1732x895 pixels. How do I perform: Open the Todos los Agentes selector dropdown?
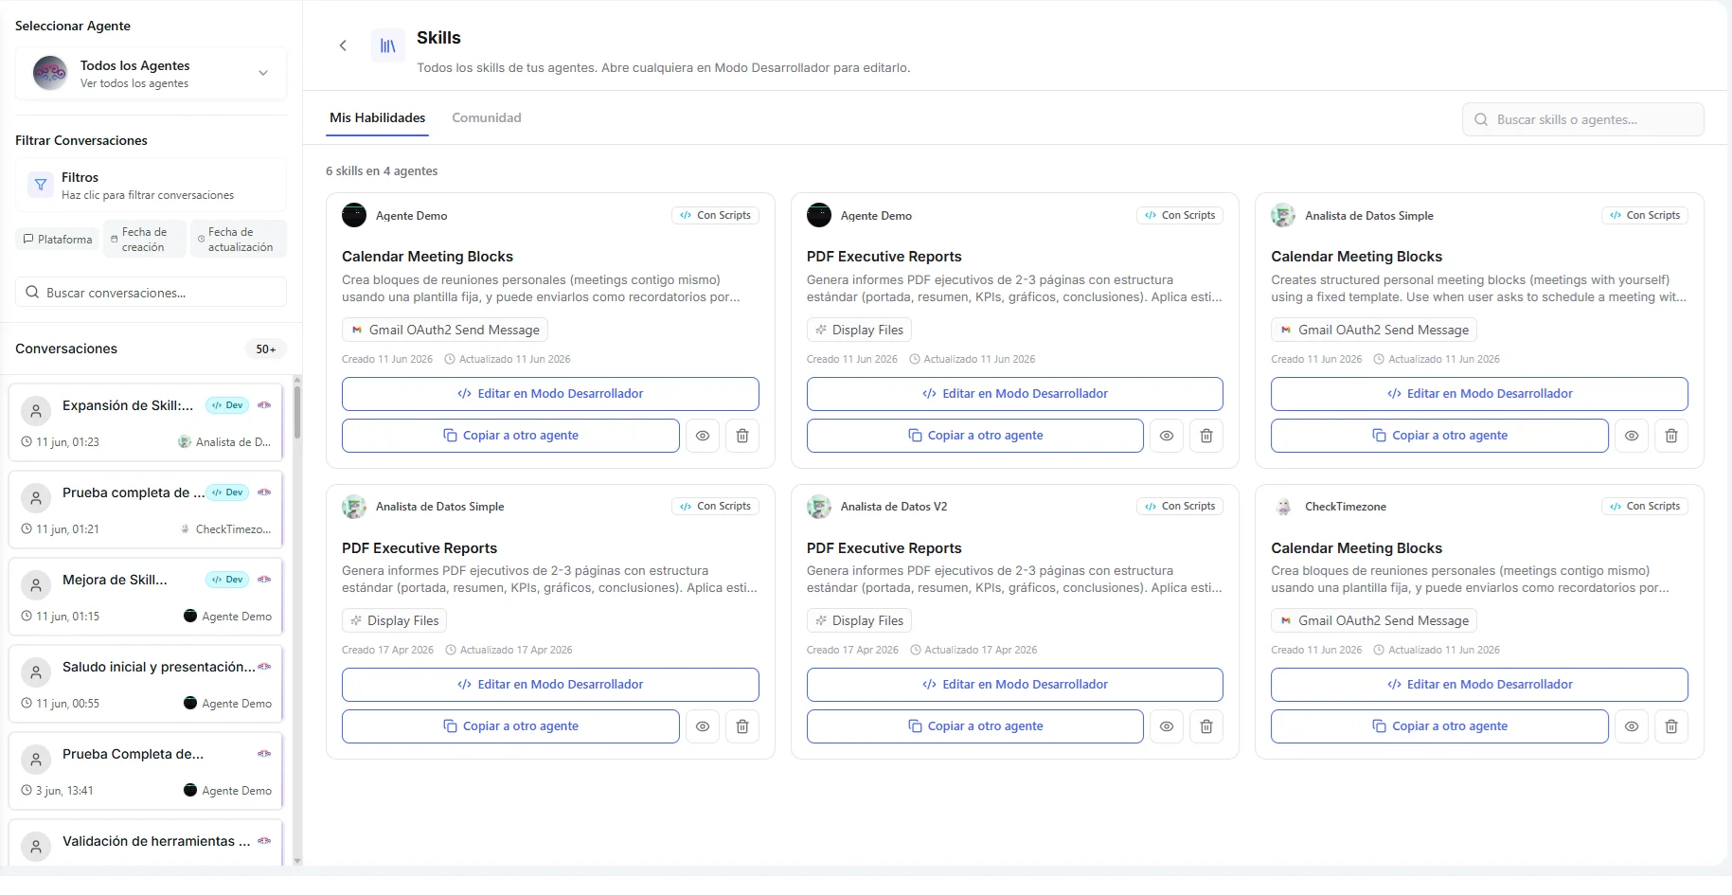click(x=151, y=73)
